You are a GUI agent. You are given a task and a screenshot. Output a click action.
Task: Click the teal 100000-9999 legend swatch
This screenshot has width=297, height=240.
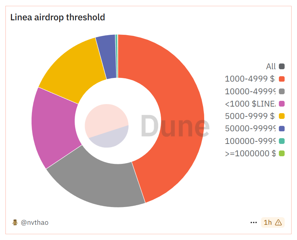[x=282, y=141]
